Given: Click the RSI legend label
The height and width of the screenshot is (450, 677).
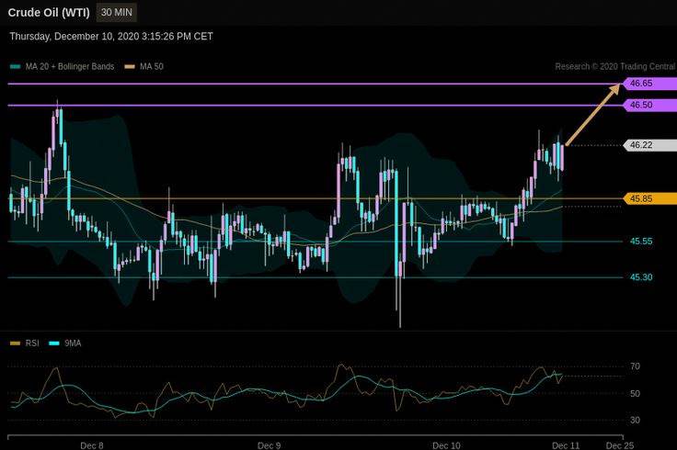Looking at the screenshot, I should point(32,343).
